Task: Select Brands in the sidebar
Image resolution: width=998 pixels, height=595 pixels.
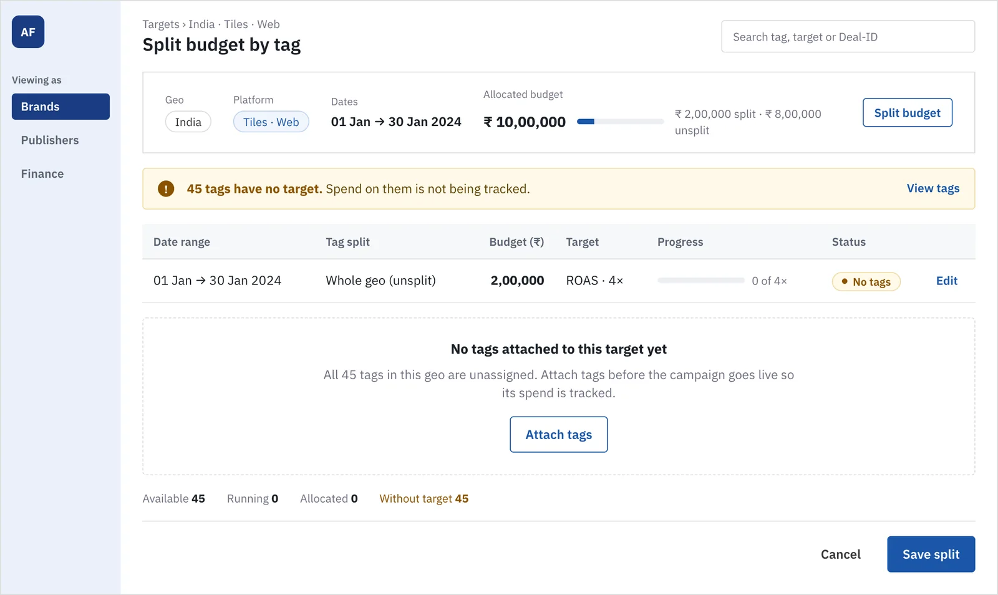Action: [x=61, y=107]
